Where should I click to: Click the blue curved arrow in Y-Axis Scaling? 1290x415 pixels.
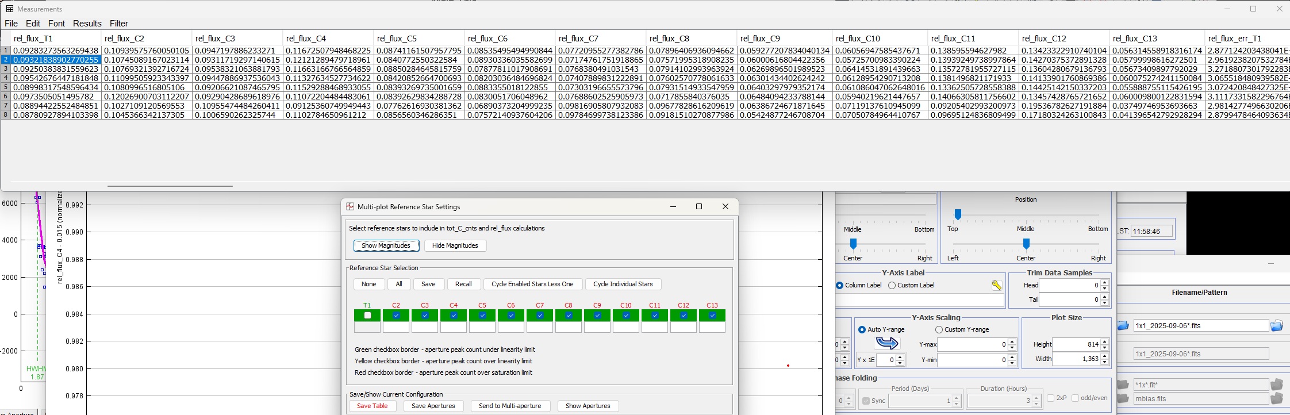click(x=887, y=343)
